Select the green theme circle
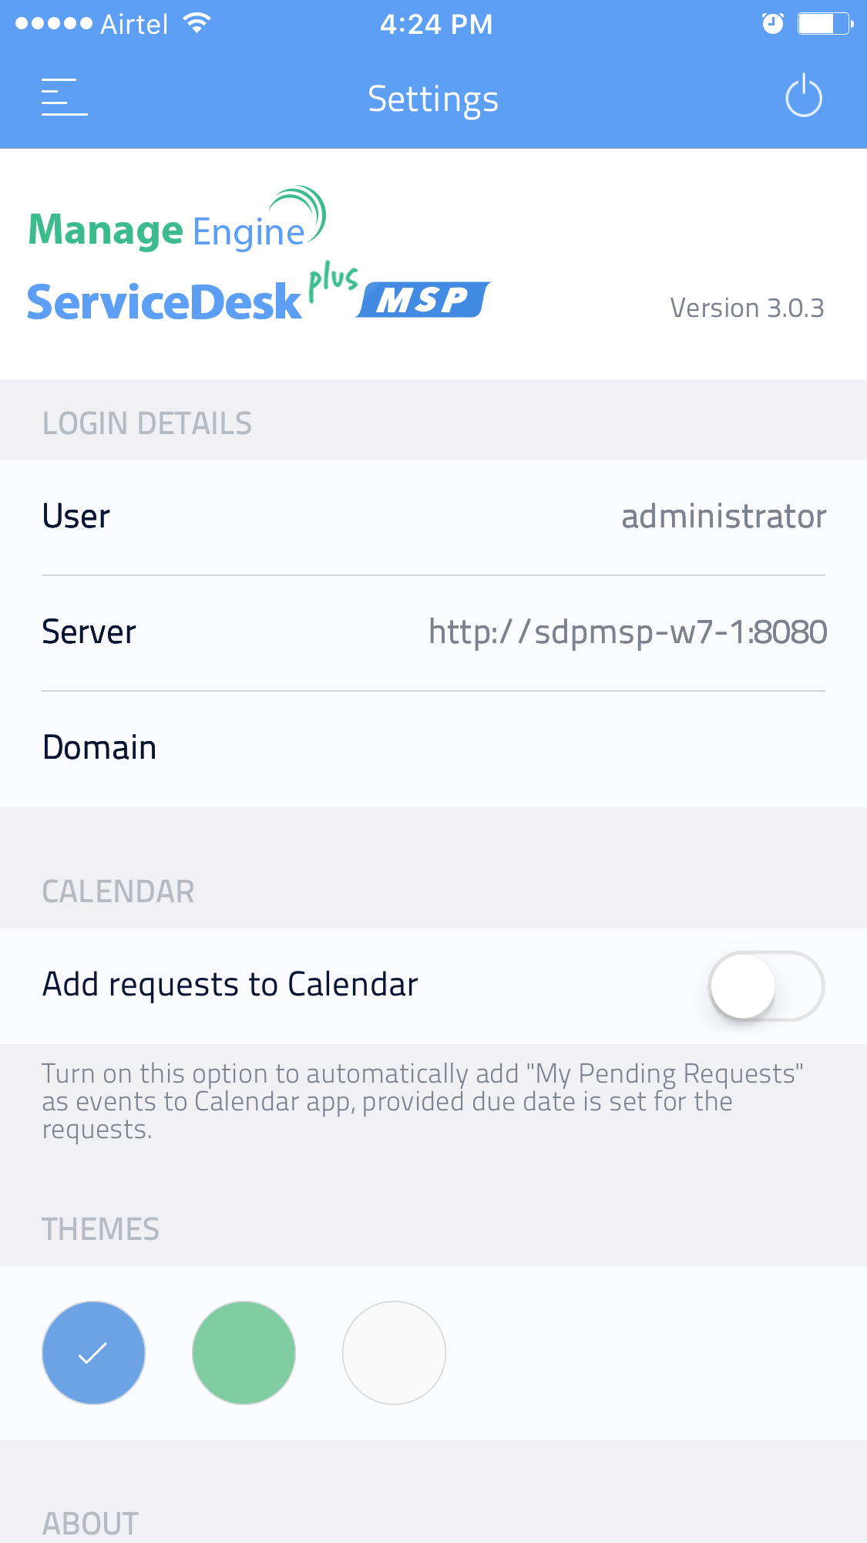Screen dimensions: 867x1543 pos(244,1353)
